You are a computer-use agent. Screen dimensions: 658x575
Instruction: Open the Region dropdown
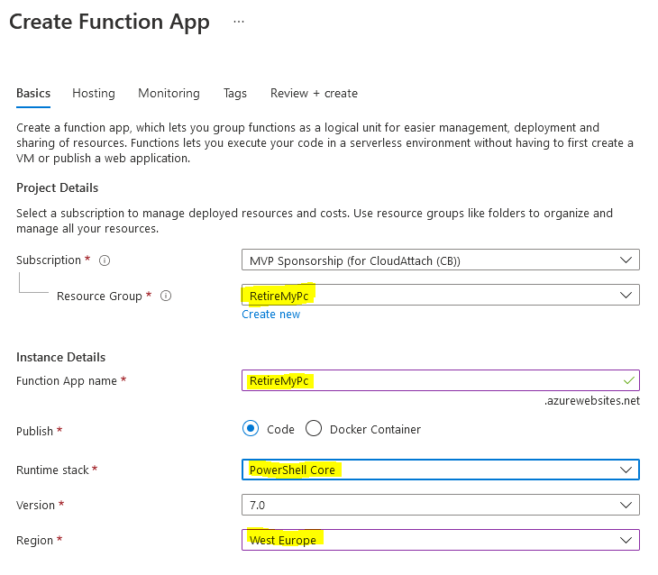tap(440, 540)
